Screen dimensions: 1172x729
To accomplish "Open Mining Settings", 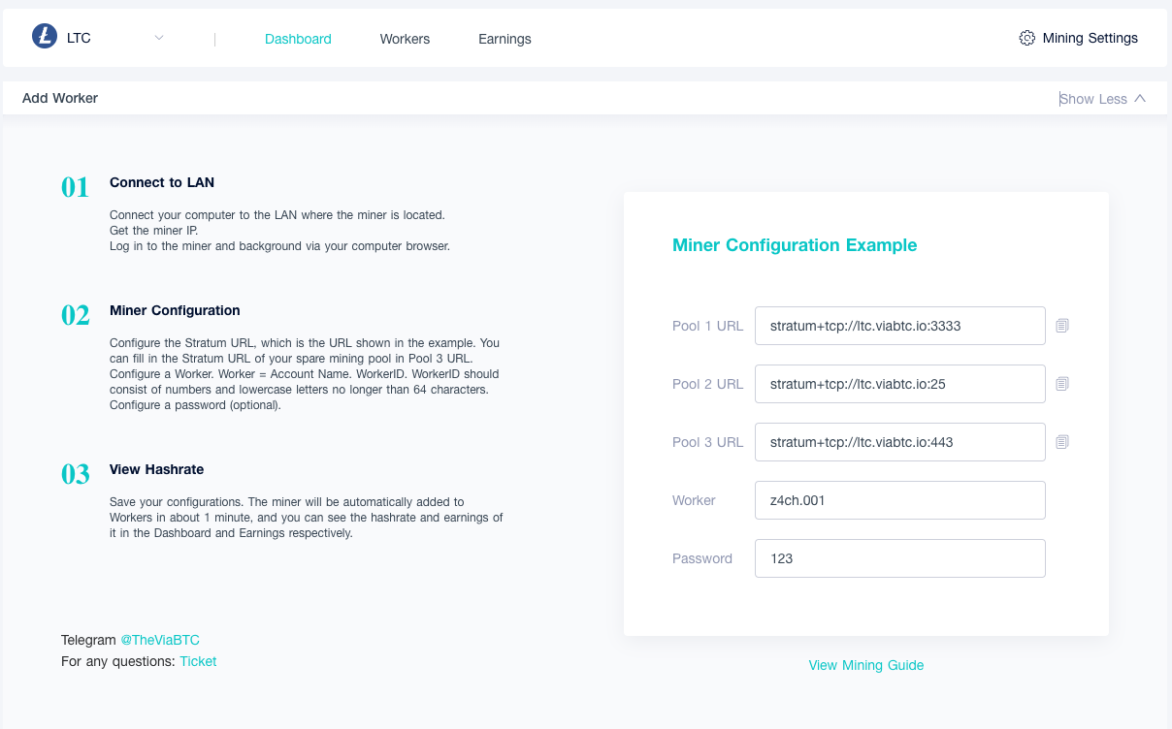I will [x=1090, y=38].
